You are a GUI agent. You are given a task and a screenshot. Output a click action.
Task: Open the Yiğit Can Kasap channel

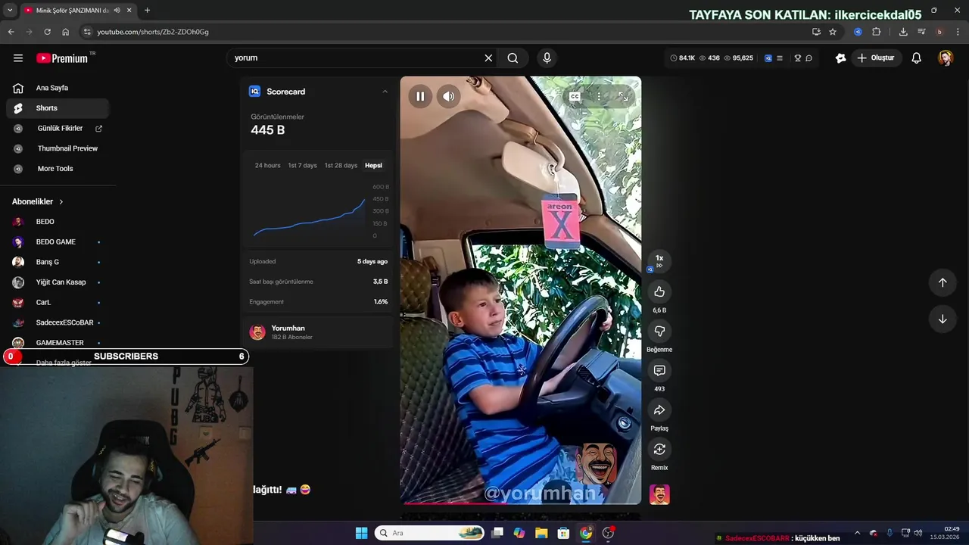coord(58,282)
